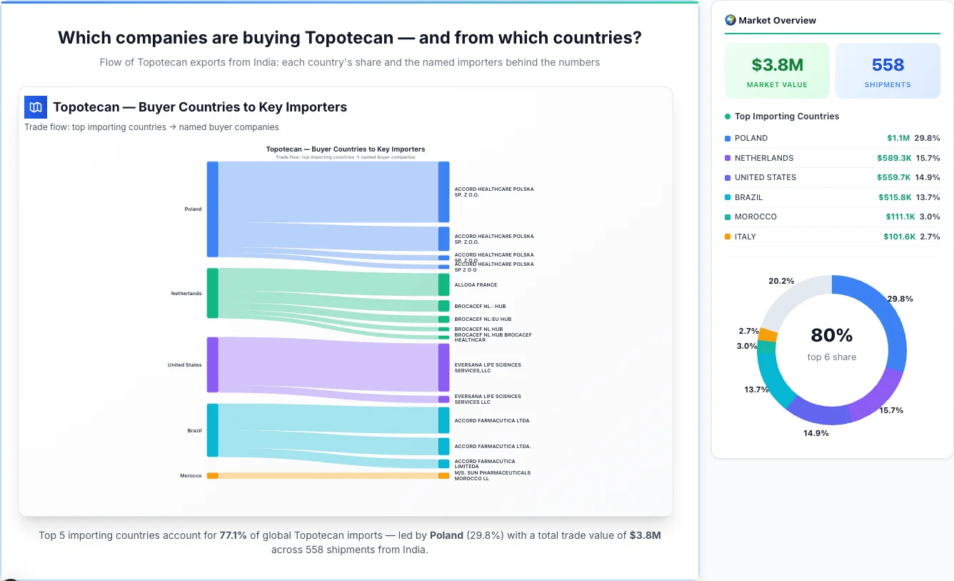Open the $3.8M Market Value card
954x581 pixels.
click(x=777, y=70)
